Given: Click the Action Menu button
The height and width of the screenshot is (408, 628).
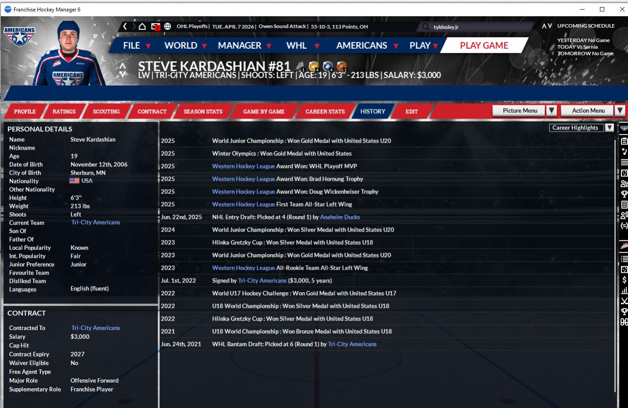Looking at the screenshot, I should [587, 111].
